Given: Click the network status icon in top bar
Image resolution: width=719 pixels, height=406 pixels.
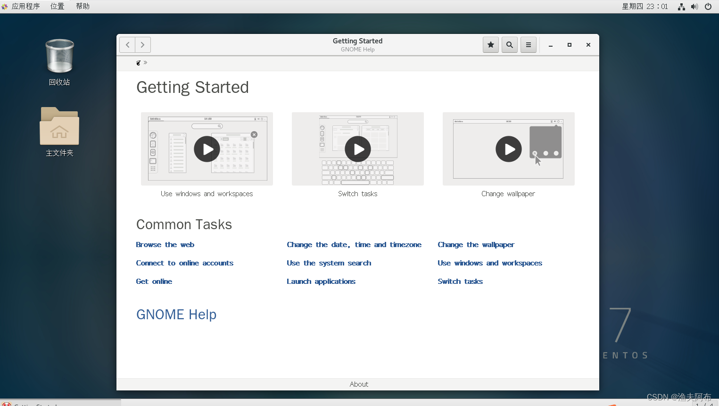Looking at the screenshot, I should 681,7.
